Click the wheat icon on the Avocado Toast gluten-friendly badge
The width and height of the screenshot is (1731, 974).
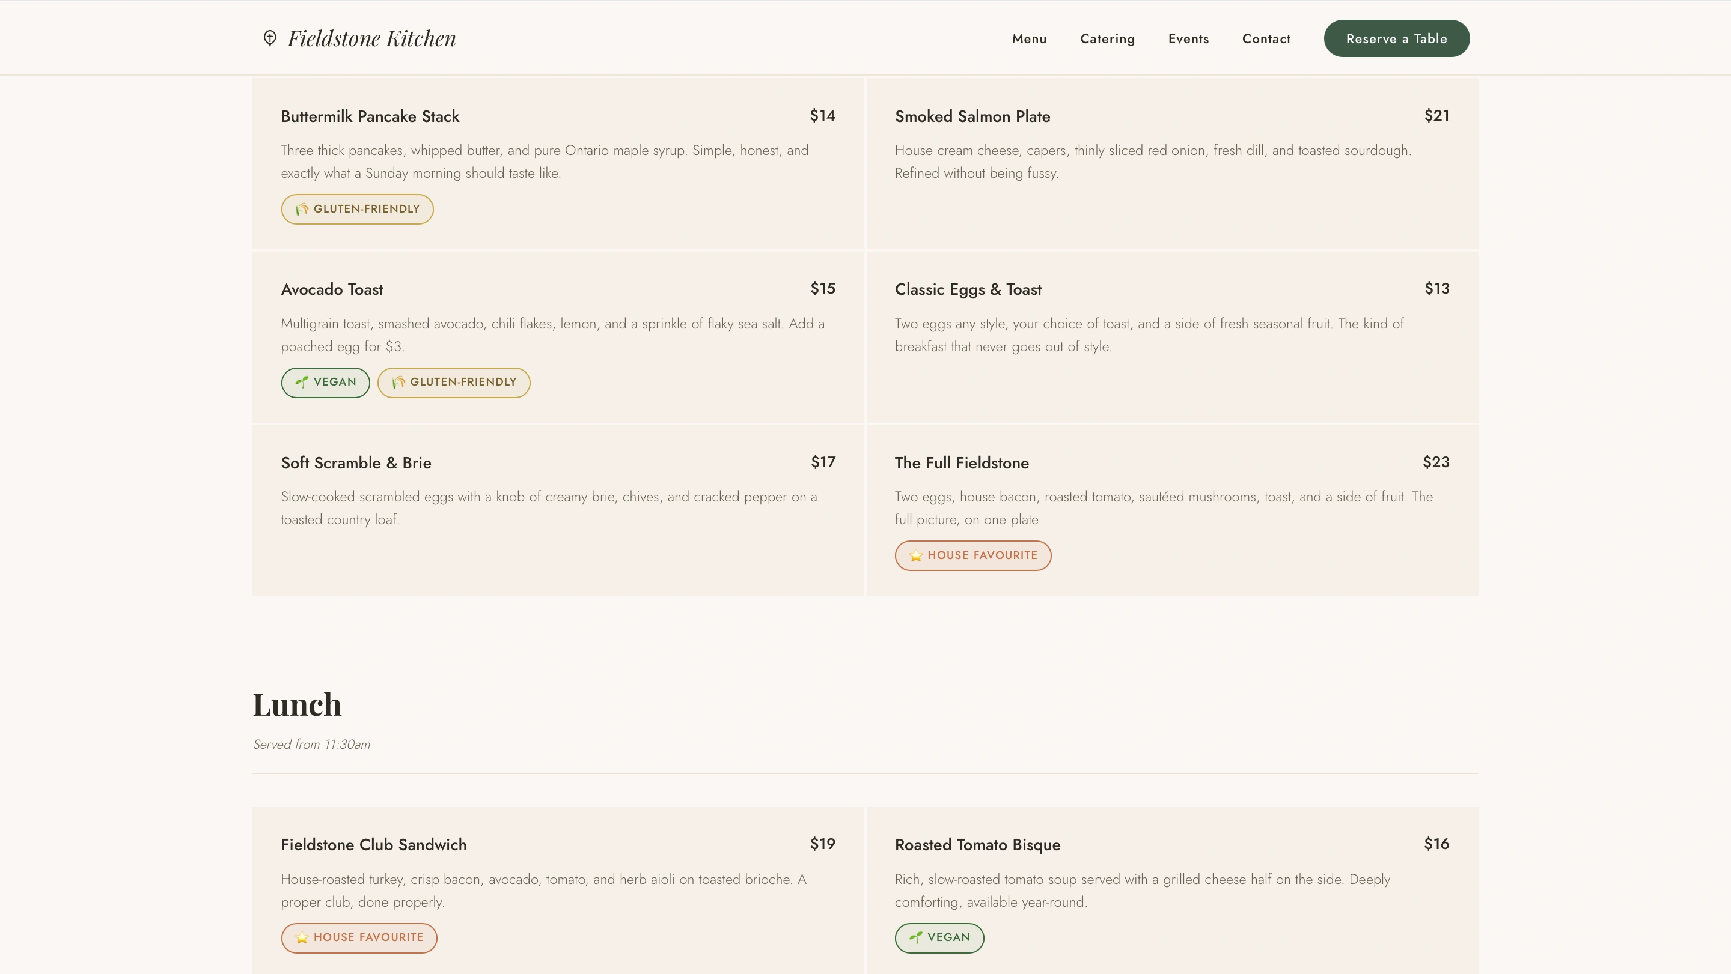(x=398, y=383)
